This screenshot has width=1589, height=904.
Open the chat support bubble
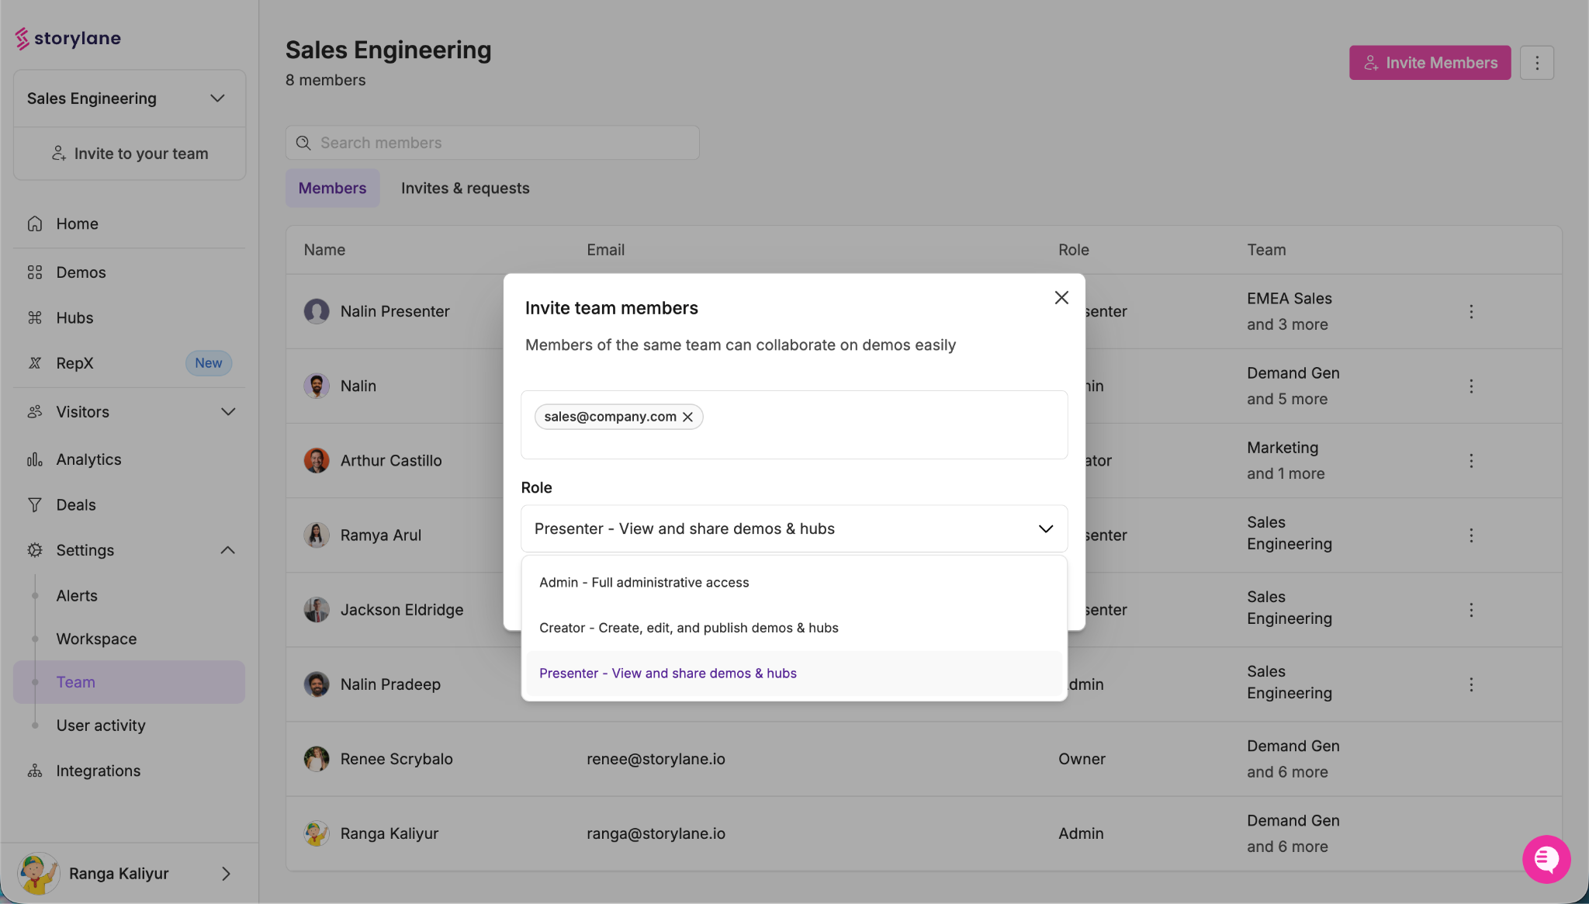pos(1546,859)
